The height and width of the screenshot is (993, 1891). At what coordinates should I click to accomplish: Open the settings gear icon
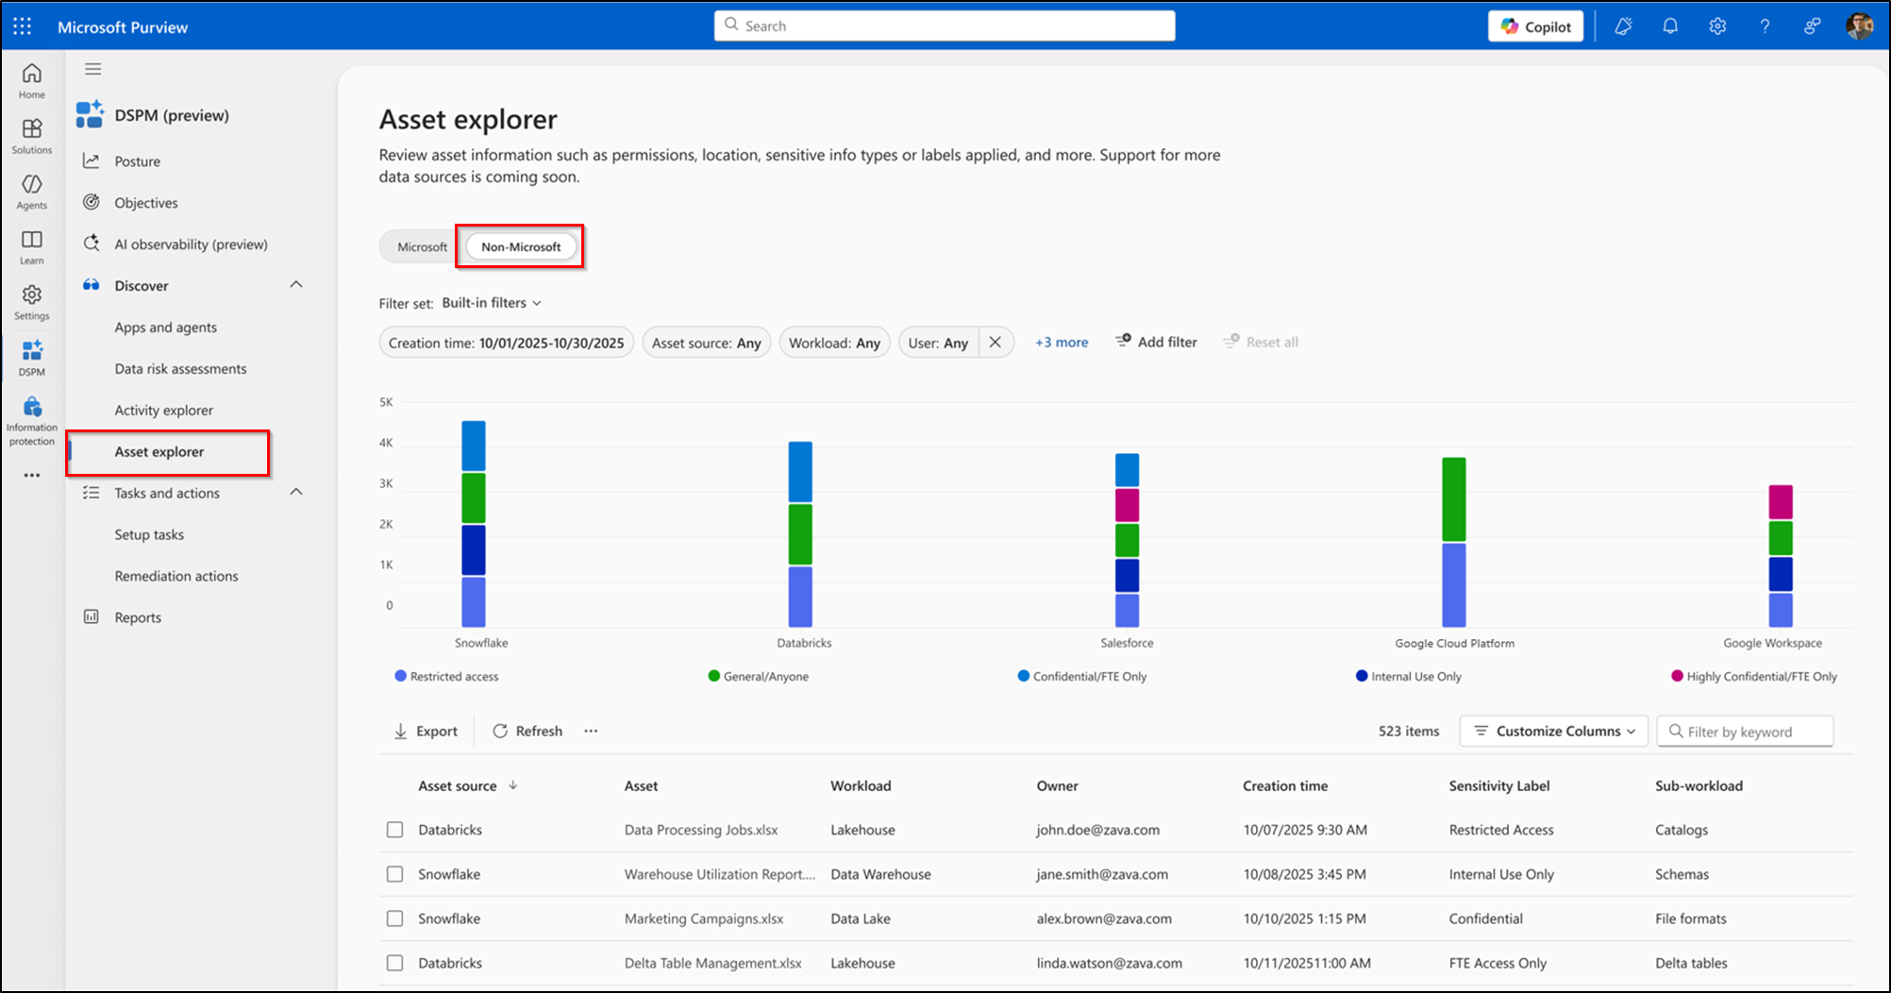pos(1717,25)
